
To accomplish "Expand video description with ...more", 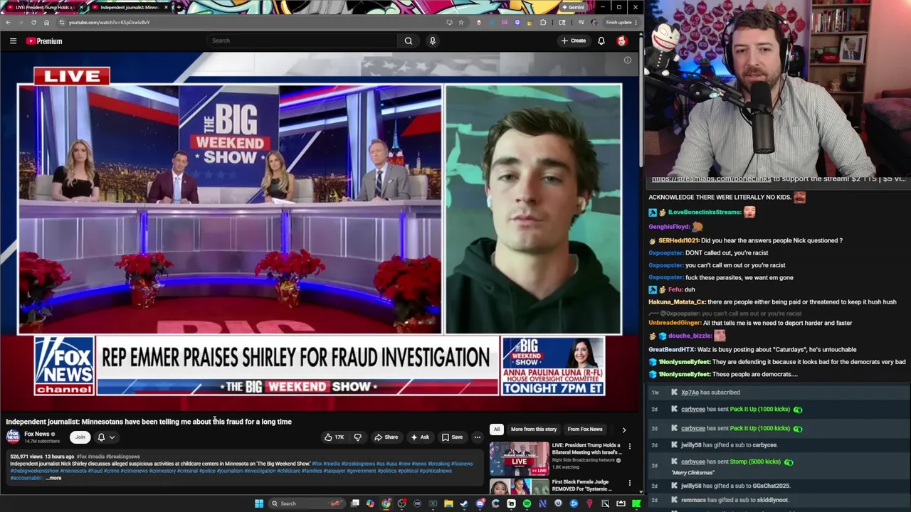I will click(53, 478).
